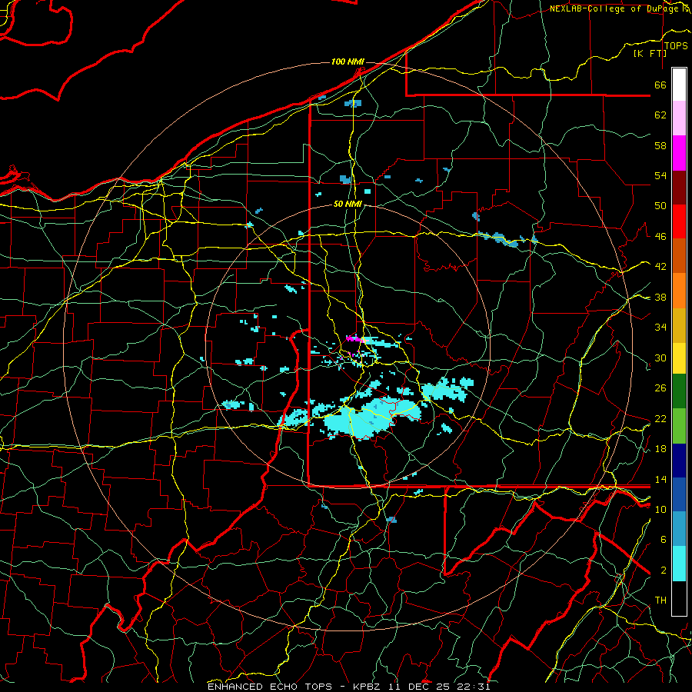Screen dimensions: 692x692
Task: Click the KPBZ station identifier in the caption
Action: point(368,687)
